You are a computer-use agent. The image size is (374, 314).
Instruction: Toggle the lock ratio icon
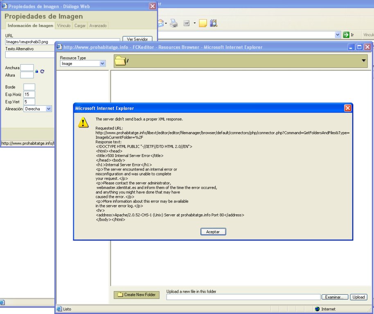point(37,71)
